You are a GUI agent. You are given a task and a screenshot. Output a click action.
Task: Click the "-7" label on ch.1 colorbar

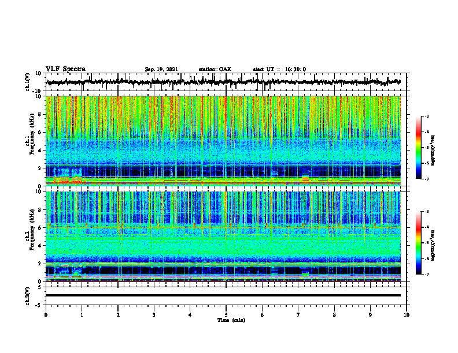(426, 179)
